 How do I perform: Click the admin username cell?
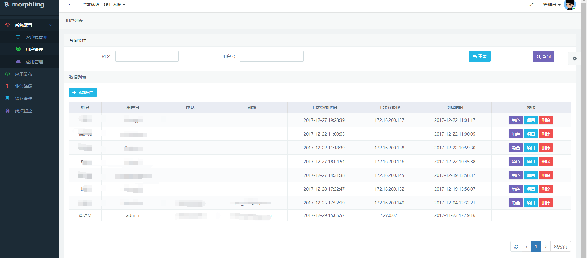[132, 215]
